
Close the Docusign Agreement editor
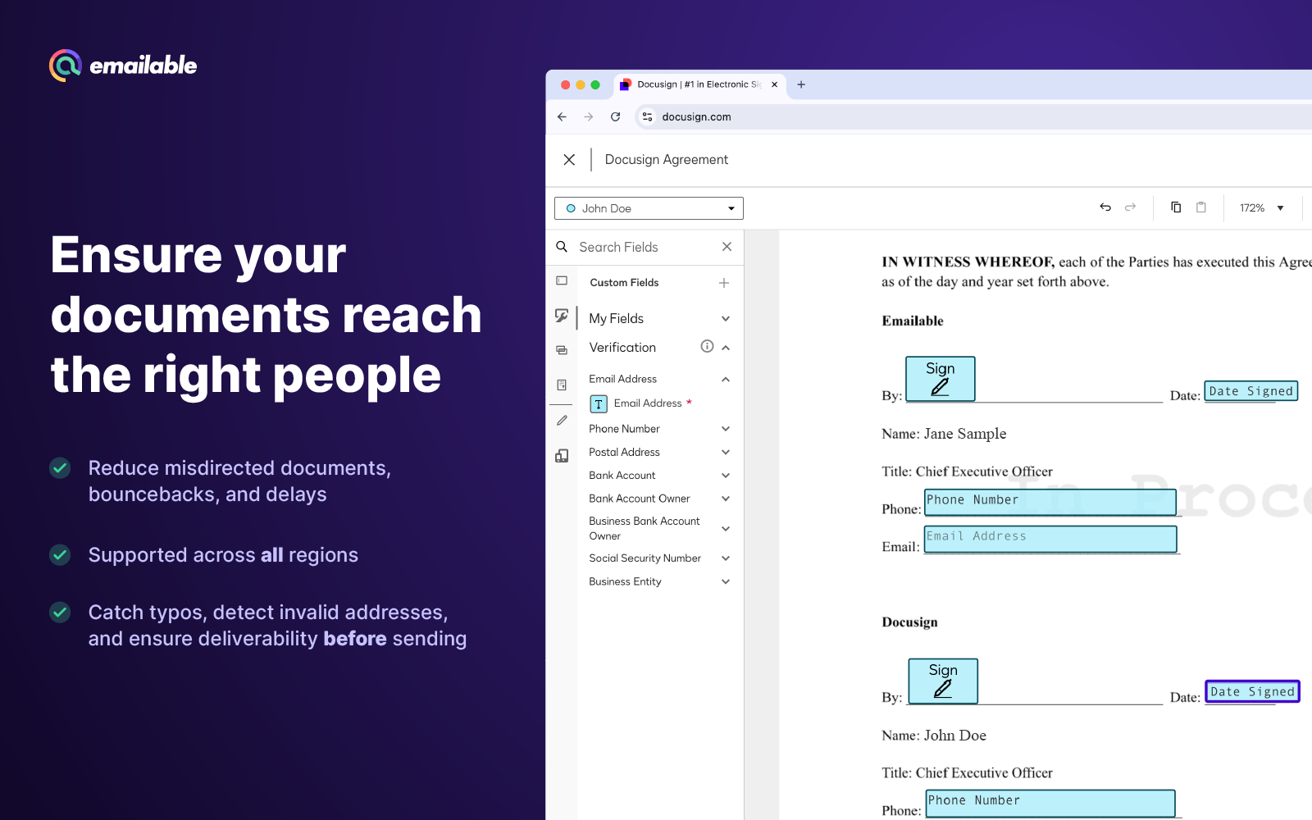pyautogui.click(x=569, y=159)
